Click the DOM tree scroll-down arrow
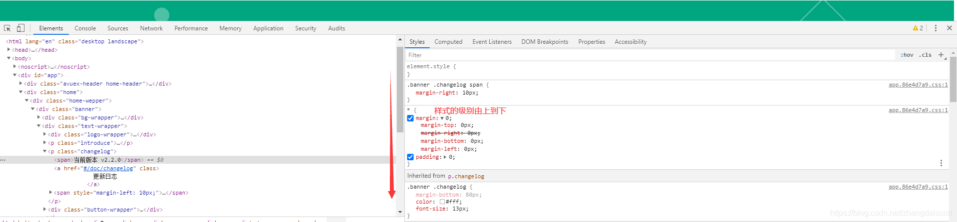This screenshot has width=957, height=222. coord(400,212)
